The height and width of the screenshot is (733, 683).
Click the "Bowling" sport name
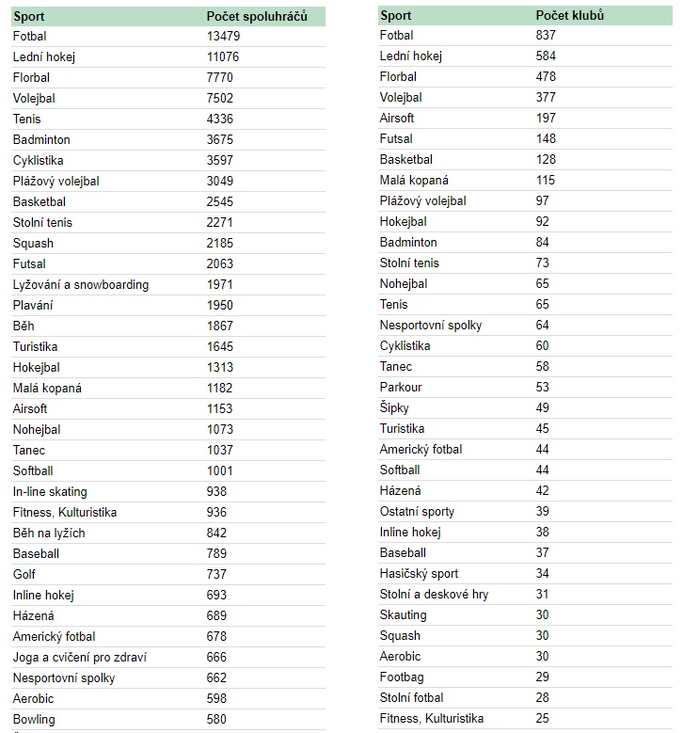pos(34,719)
